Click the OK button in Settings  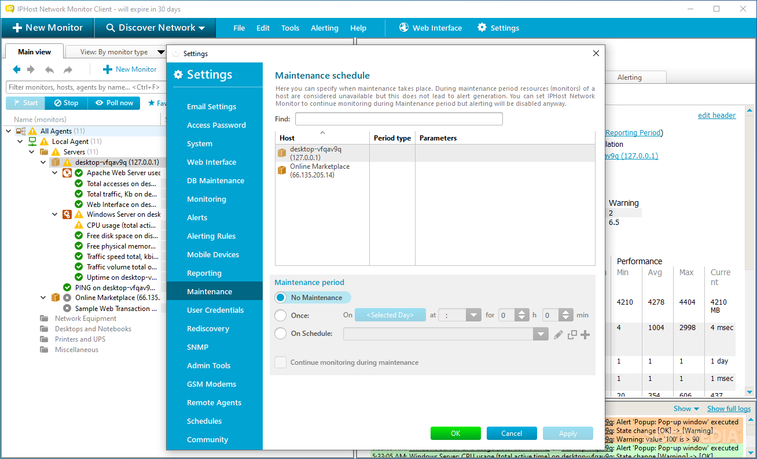pos(455,434)
